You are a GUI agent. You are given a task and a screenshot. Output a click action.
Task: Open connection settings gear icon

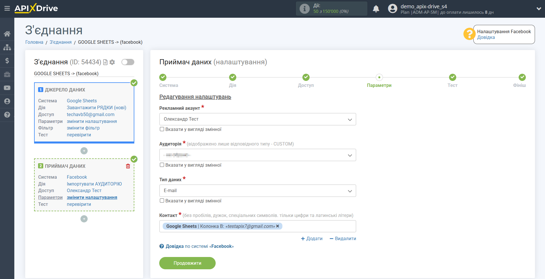pyautogui.click(x=112, y=62)
